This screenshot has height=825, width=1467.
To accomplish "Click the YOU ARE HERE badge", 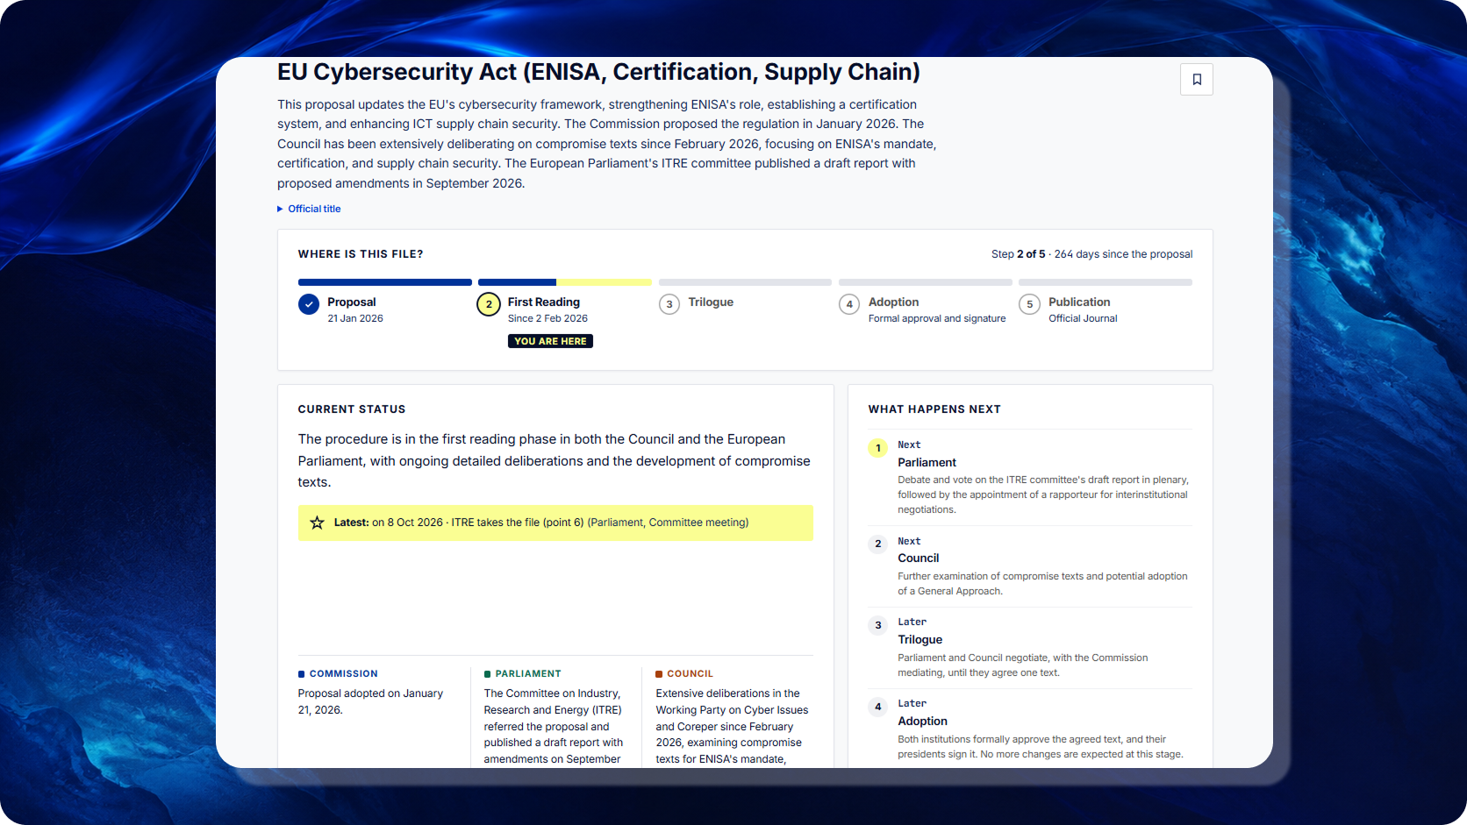I will coord(550,341).
